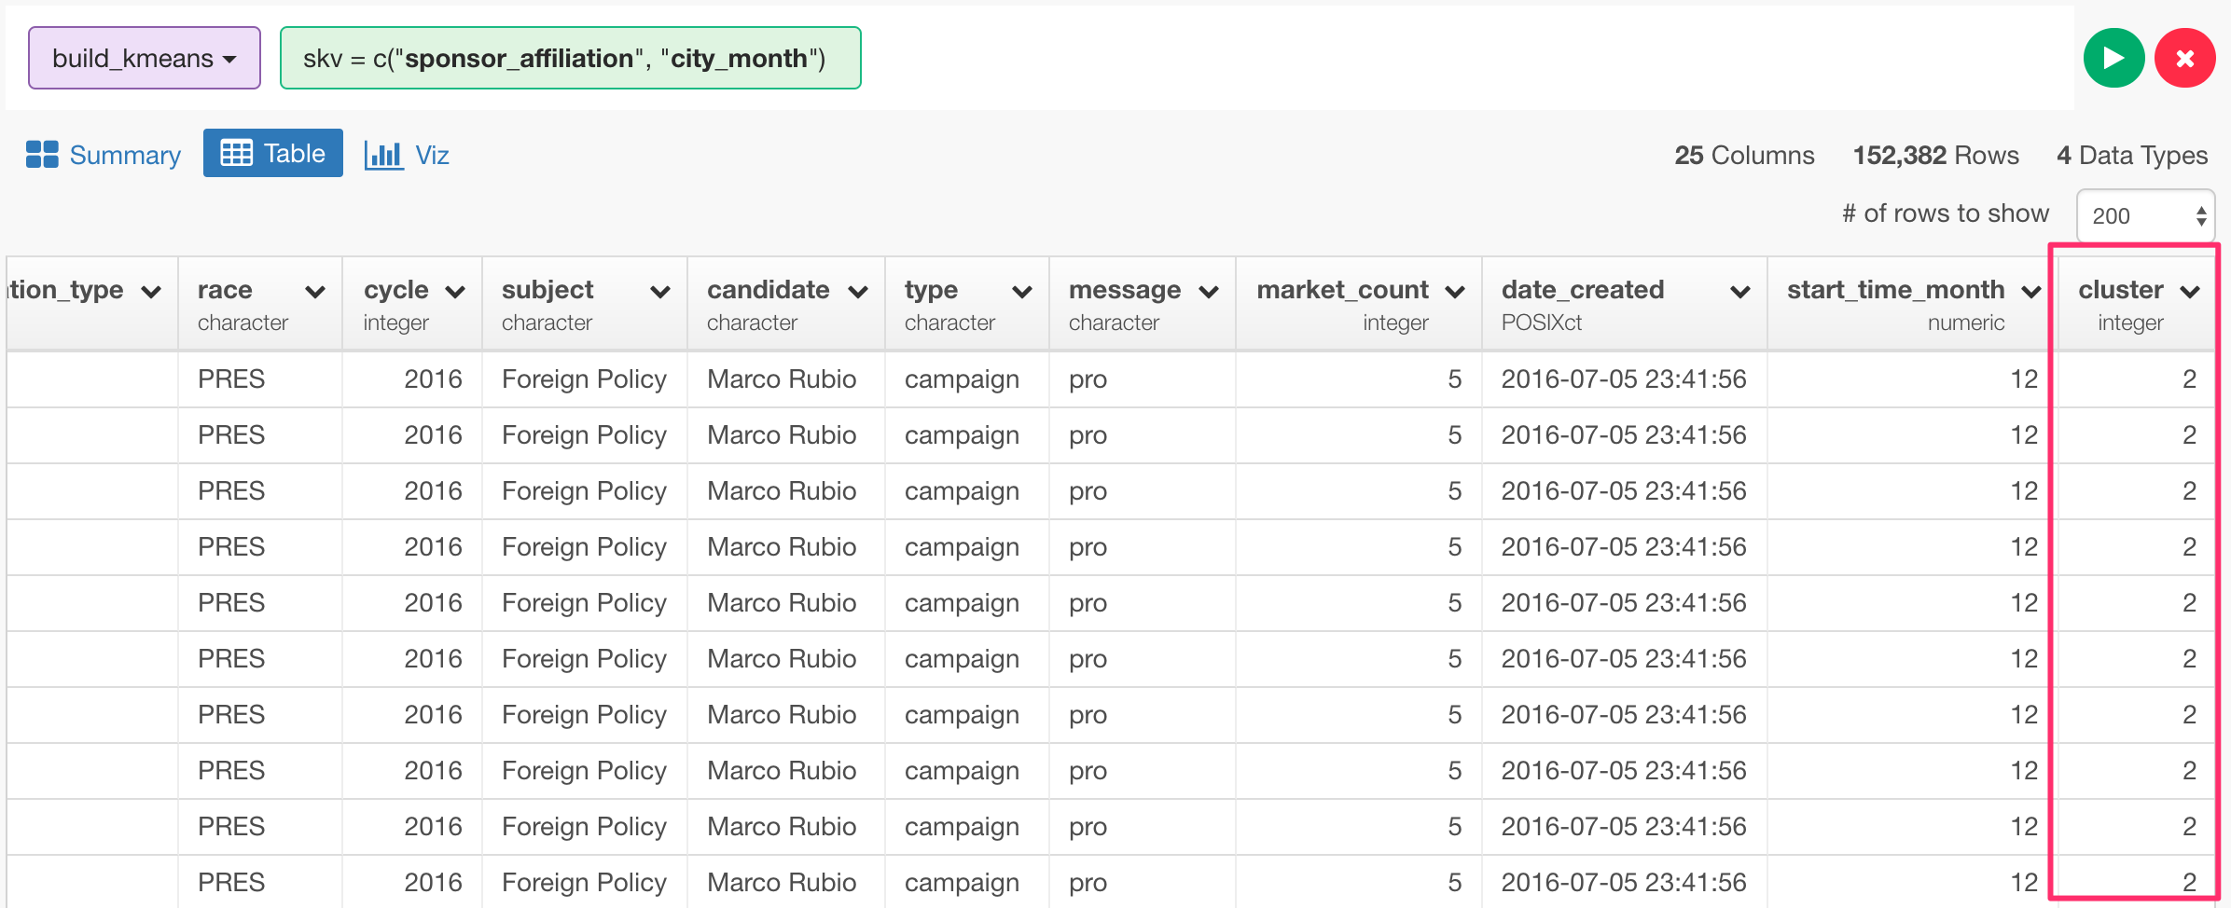Screen dimensions: 2231x908
Task: Click the skv arguments input field
Action: pos(570,59)
